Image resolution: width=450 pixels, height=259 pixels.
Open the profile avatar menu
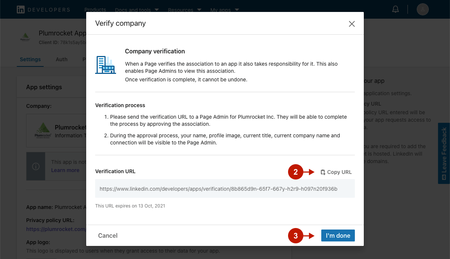[x=422, y=9]
